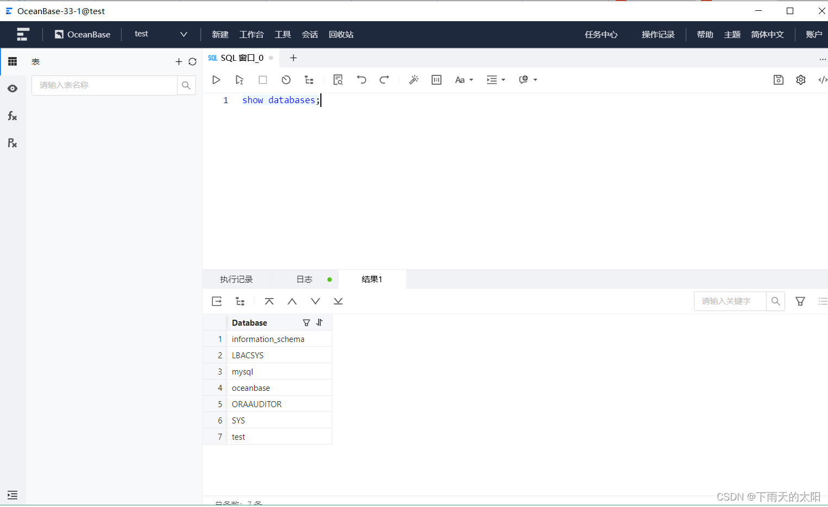The height and width of the screenshot is (507, 828).
Task: Open the Aa case conversion dropdown
Action: point(464,80)
